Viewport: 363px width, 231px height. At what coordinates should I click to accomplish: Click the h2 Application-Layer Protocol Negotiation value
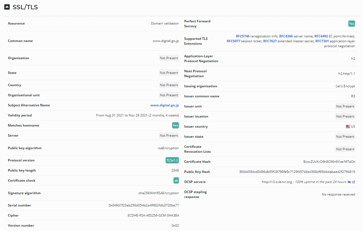(353, 59)
